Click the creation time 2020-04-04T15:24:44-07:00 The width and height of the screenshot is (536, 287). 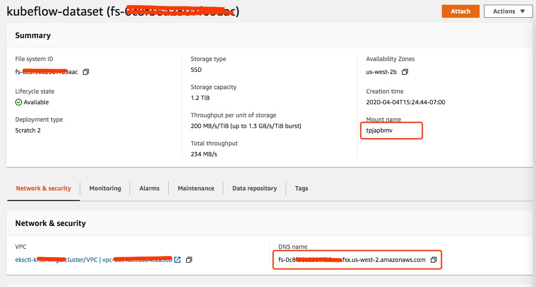pos(405,102)
